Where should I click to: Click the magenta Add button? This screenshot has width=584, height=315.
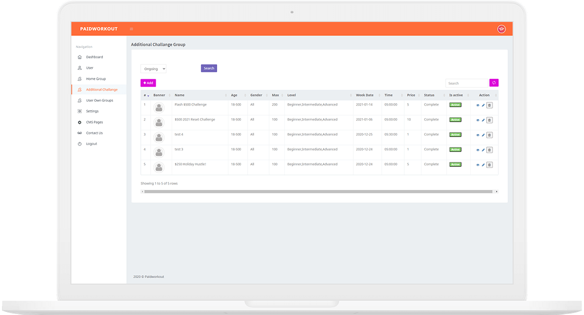(x=148, y=83)
